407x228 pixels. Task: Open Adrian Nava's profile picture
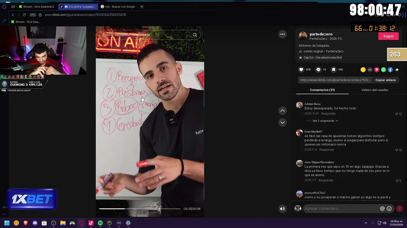(x=299, y=105)
